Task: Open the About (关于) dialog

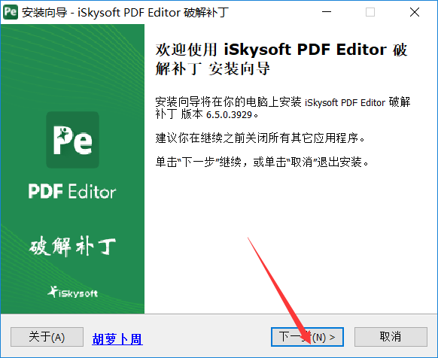Action: click(47, 337)
